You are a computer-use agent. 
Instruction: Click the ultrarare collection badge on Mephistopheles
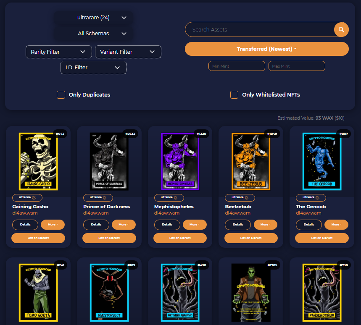pyautogui.click(x=169, y=198)
